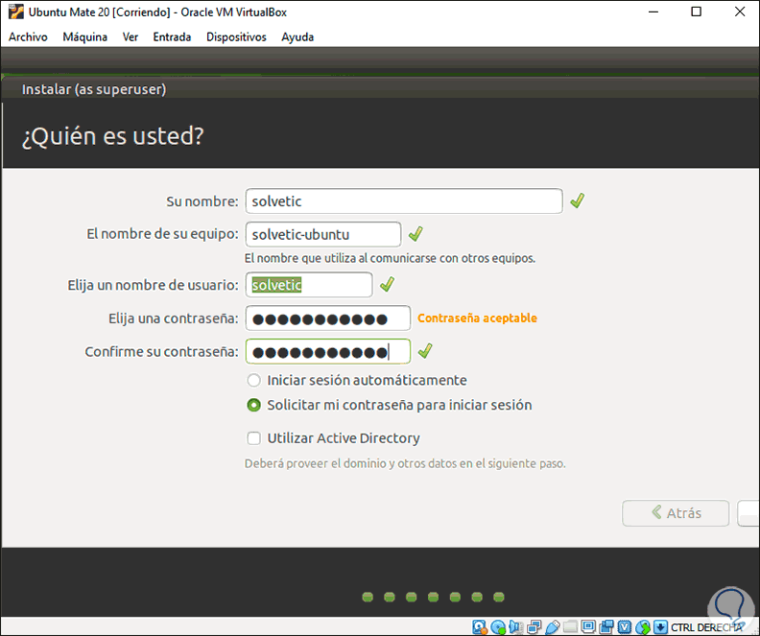This screenshot has width=760, height=636.
Task: Open the Dispositivos menu
Action: tap(236, 36)
